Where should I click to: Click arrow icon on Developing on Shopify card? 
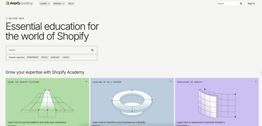tap(255, 82)
